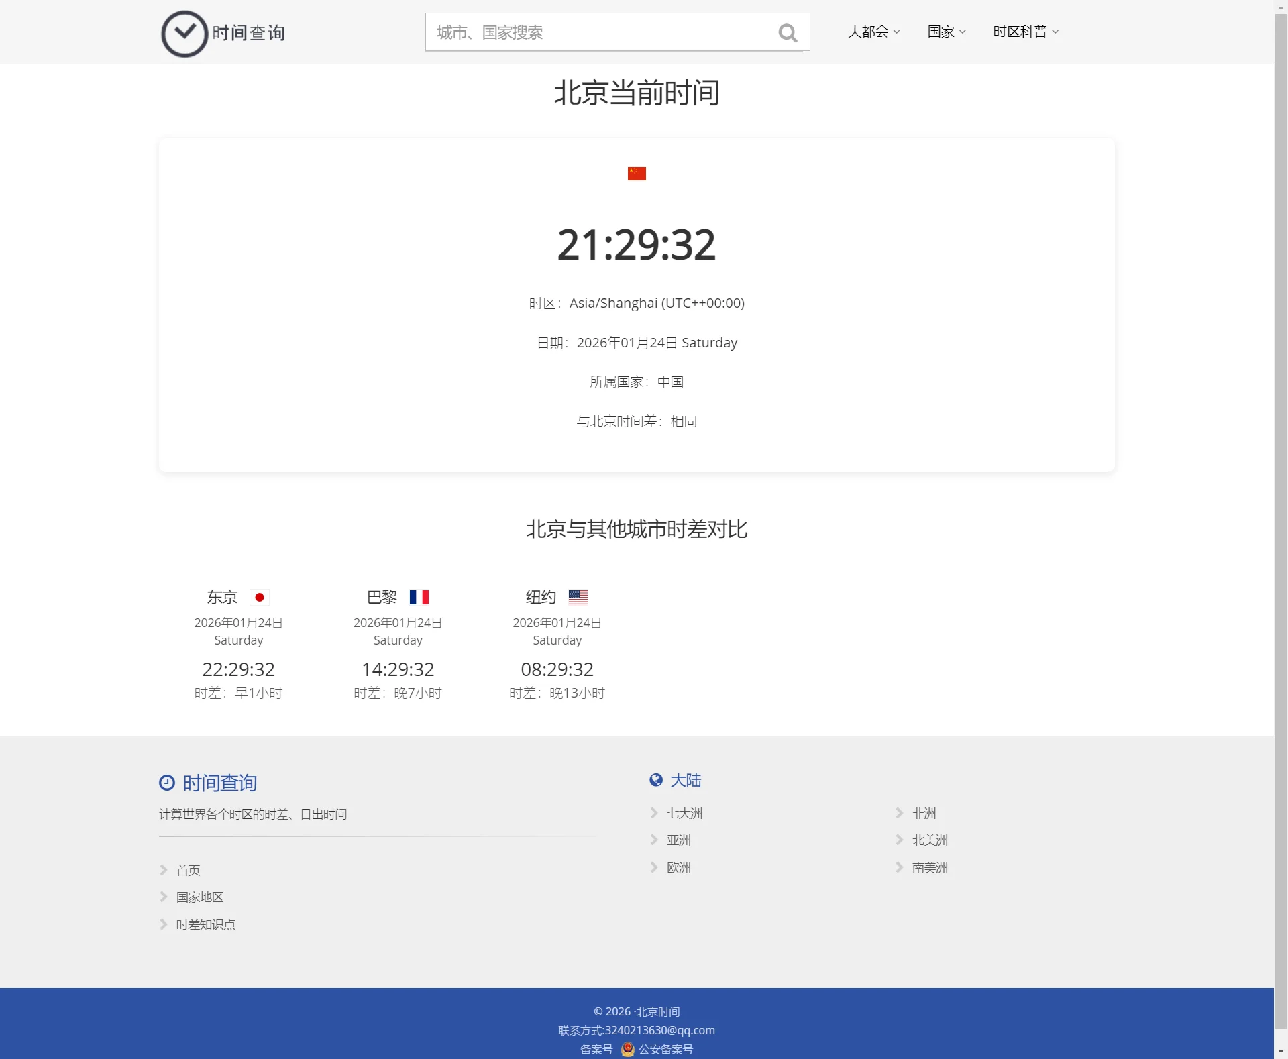Go to 国家地区 footer link

(x=199, y=897)
